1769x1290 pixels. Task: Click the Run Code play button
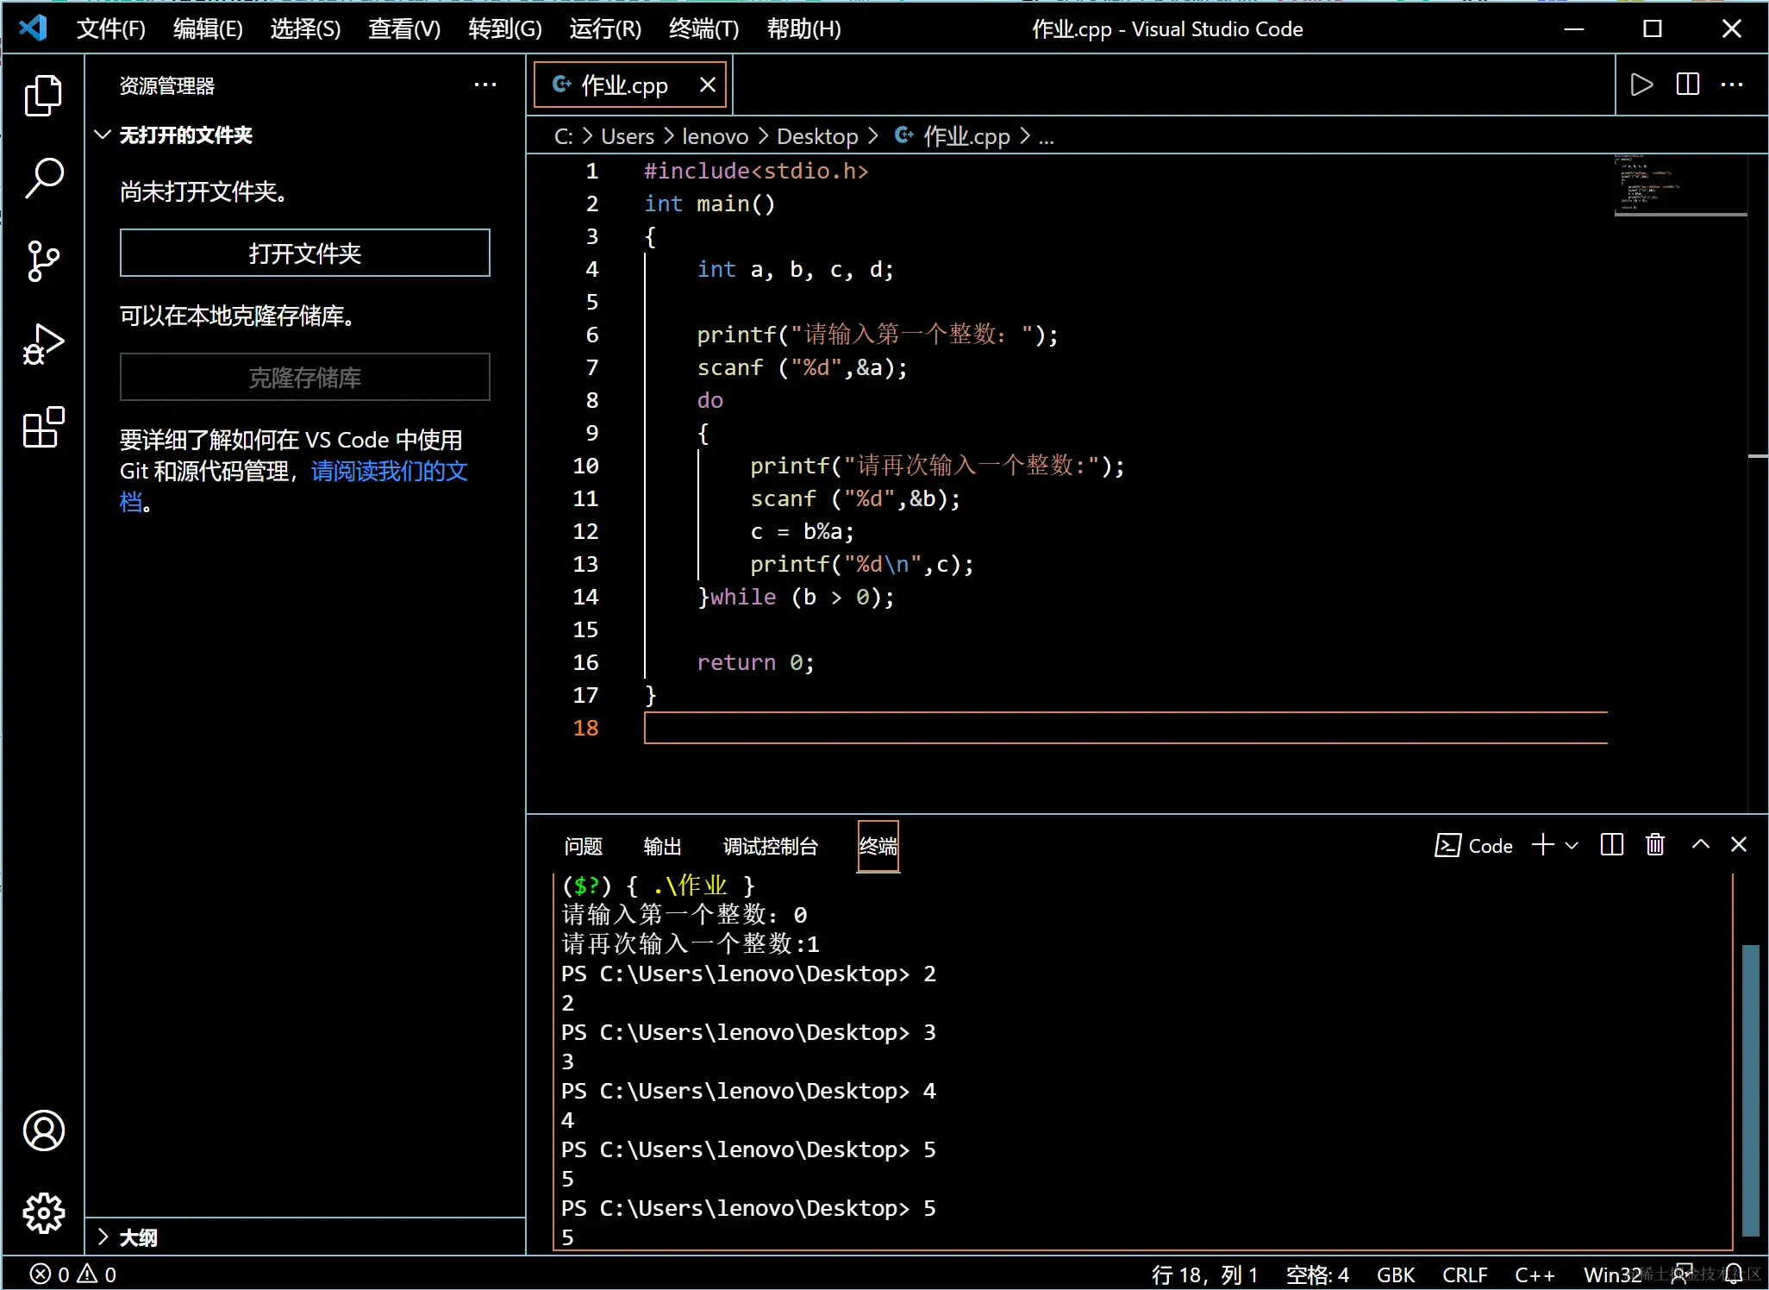coord(1641,85)
